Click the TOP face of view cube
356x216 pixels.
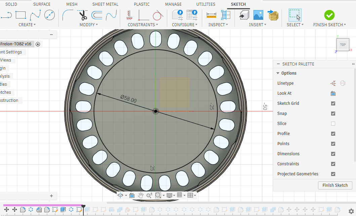(343, 45)
